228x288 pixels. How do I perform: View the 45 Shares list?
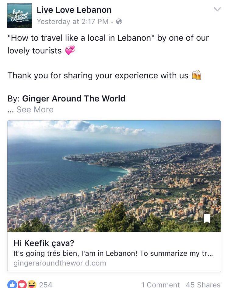pyautogui.click(x=203, y=285)
